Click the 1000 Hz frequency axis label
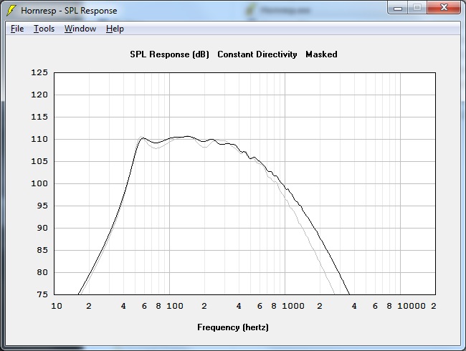Image resolution: width=466 pixels, height=351 pixels. point(293,306)
